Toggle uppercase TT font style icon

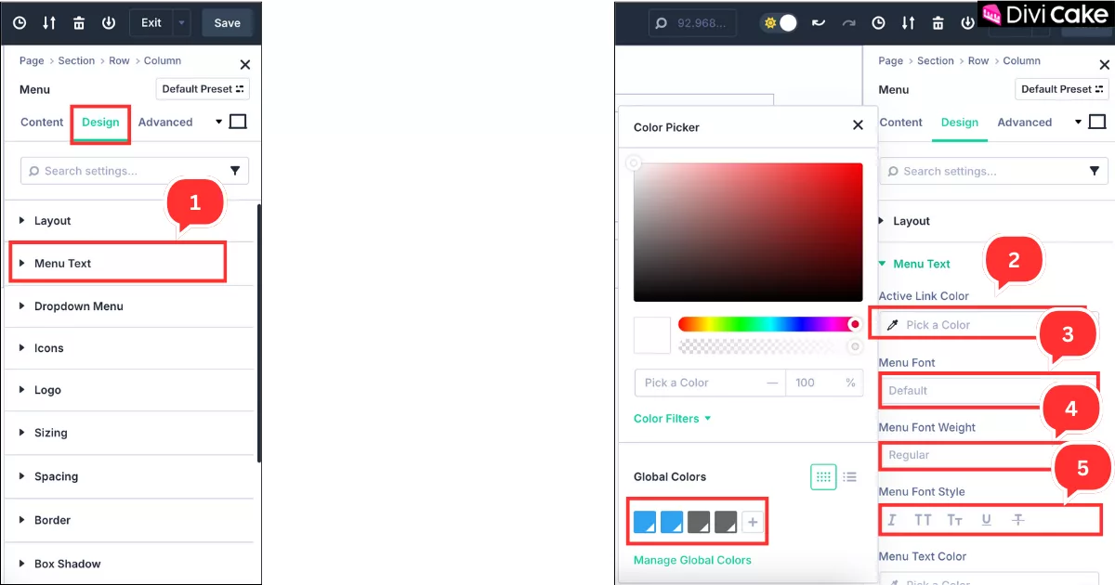pyautogui.click(x=923, y=520)
